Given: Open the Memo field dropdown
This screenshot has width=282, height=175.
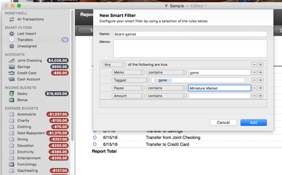Looking at the screenshot, I should tap(128, 72).
